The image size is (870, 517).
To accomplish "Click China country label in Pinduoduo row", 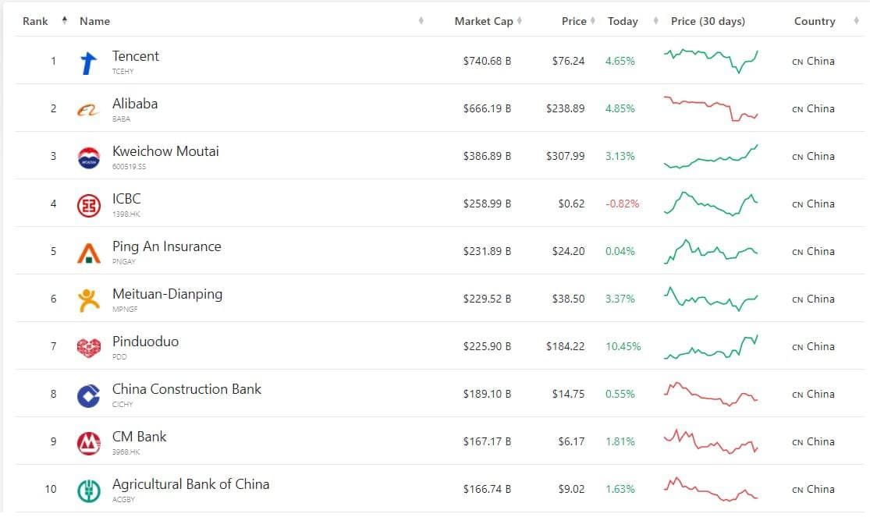I will 820,347.
